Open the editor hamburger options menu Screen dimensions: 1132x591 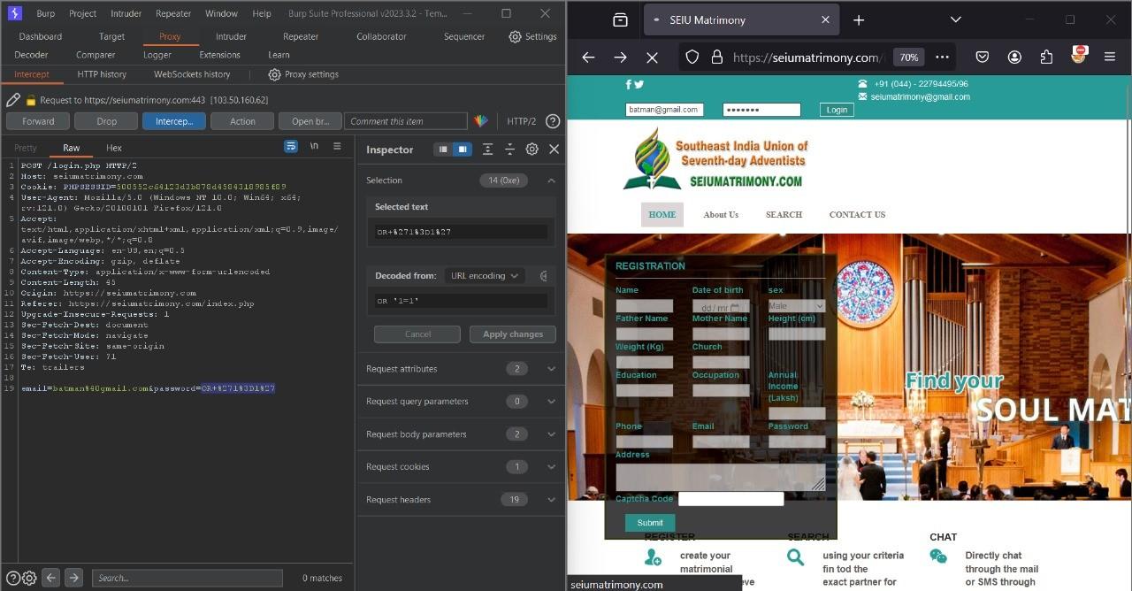pyautogui.click(x=337, y=146)
